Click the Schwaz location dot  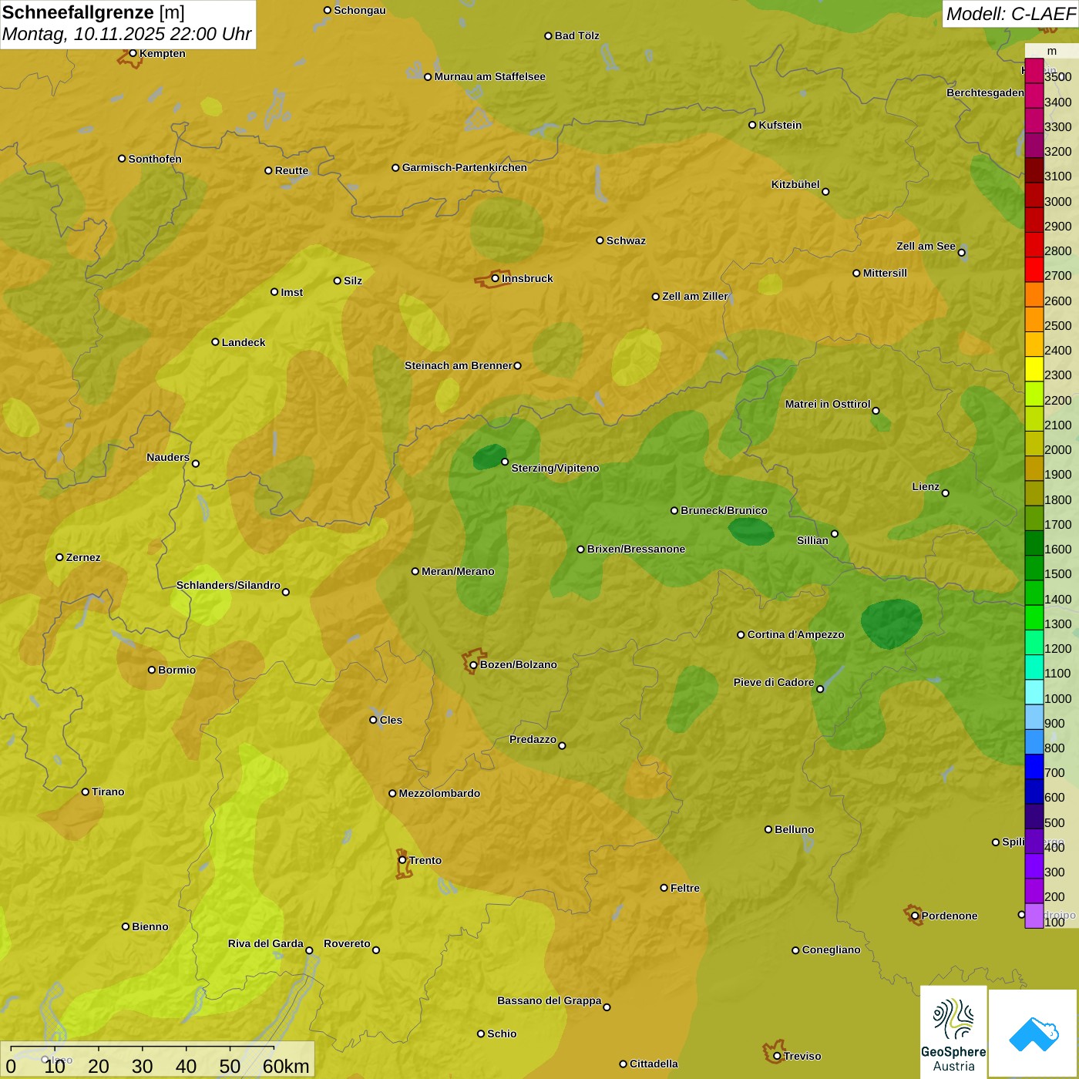click(x=600, y=240)
